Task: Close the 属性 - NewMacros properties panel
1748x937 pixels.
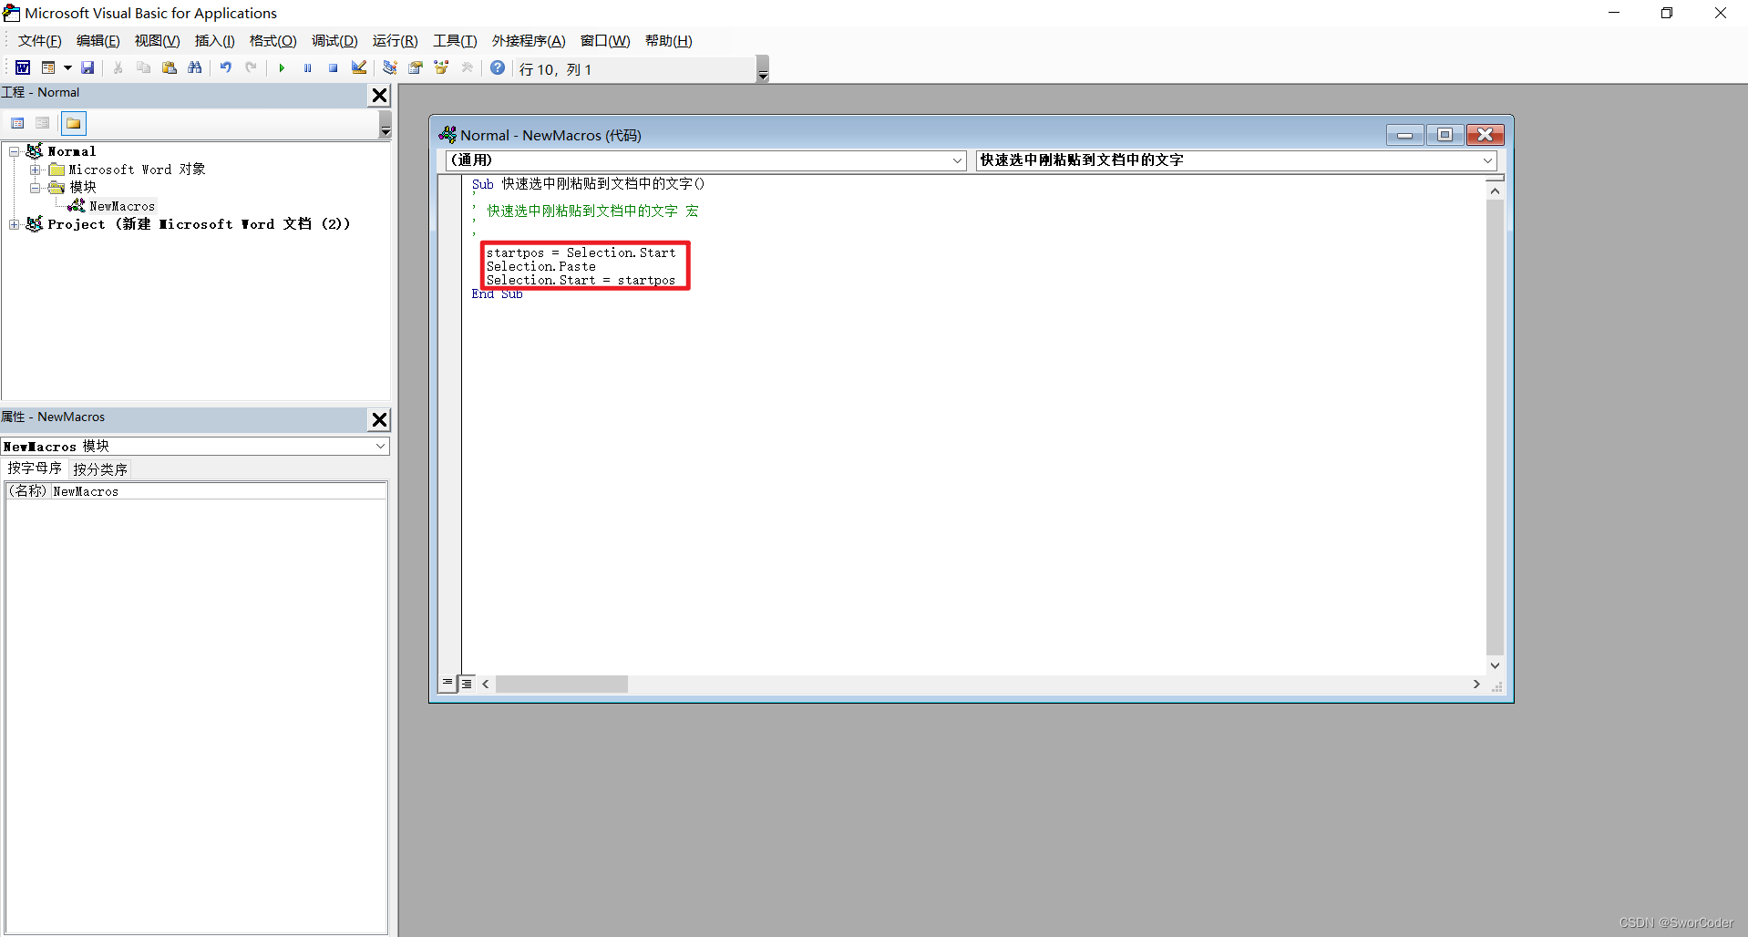Action: [x=380, y=419]
